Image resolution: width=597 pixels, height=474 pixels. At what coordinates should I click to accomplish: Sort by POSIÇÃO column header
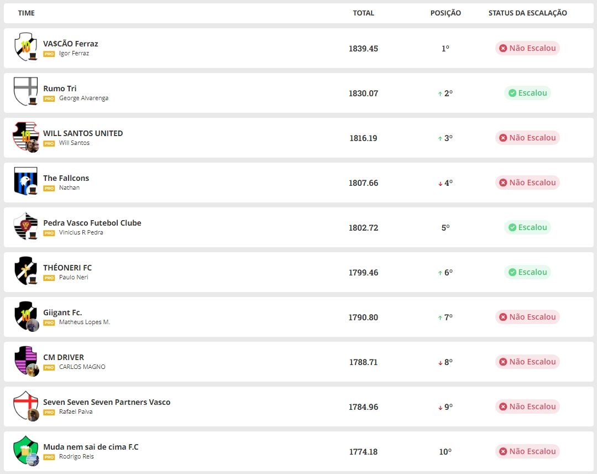446,13
